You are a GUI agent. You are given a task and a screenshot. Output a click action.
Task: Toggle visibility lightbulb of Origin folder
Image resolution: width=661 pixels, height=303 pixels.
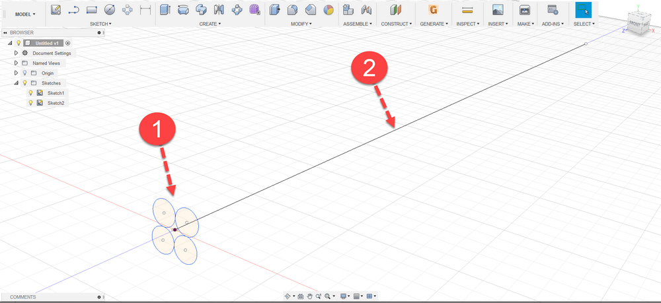tap(24, 73)
